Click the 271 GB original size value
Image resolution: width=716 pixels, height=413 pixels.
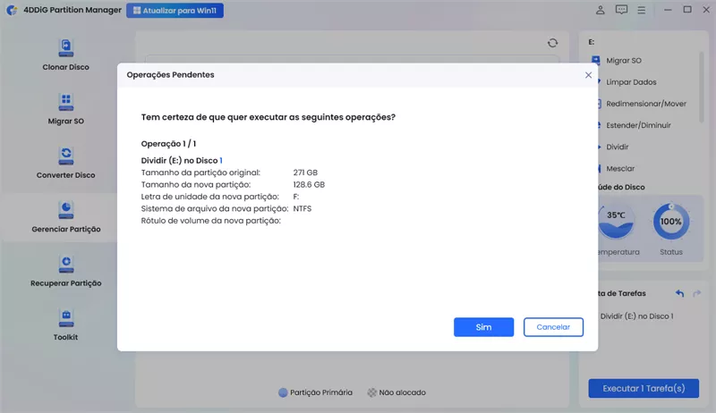305,173
